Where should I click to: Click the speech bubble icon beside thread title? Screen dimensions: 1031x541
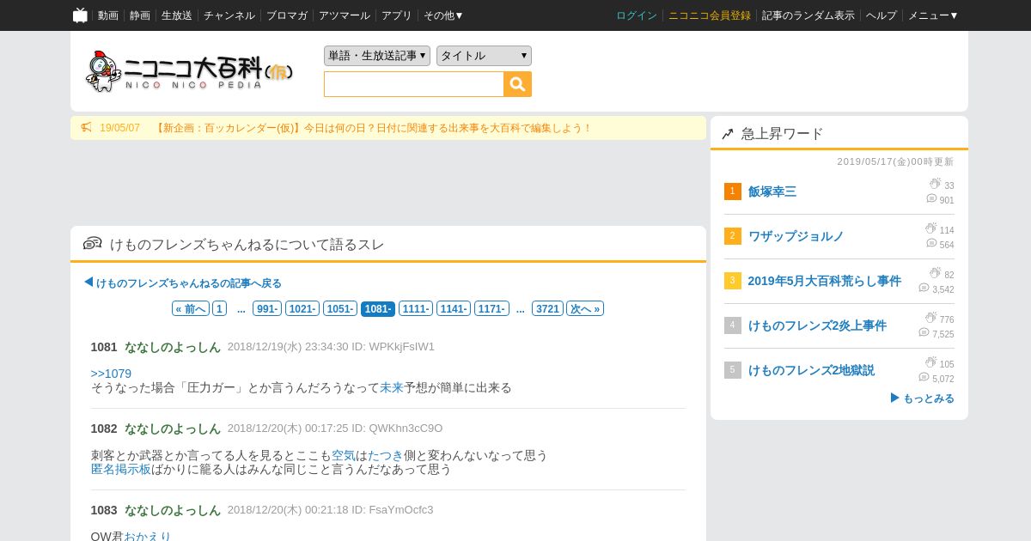(93, 244)
